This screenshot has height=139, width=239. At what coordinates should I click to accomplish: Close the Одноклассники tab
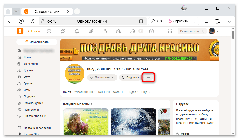point(68,11)
